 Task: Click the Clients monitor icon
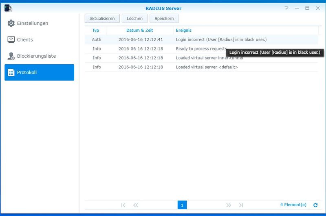(x=11, y=39)
